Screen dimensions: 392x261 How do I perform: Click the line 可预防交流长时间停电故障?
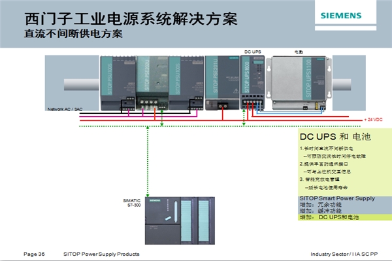335,157
